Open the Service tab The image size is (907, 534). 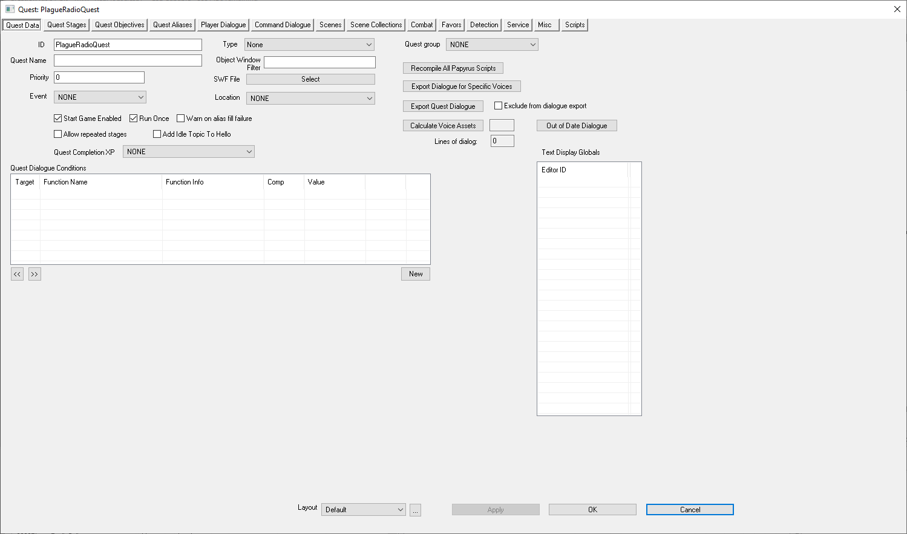[x=518, y=25]
